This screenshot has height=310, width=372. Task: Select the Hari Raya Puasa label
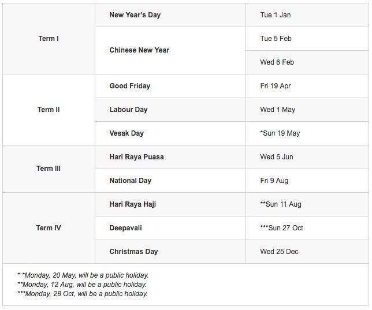(x=136, y=157)
